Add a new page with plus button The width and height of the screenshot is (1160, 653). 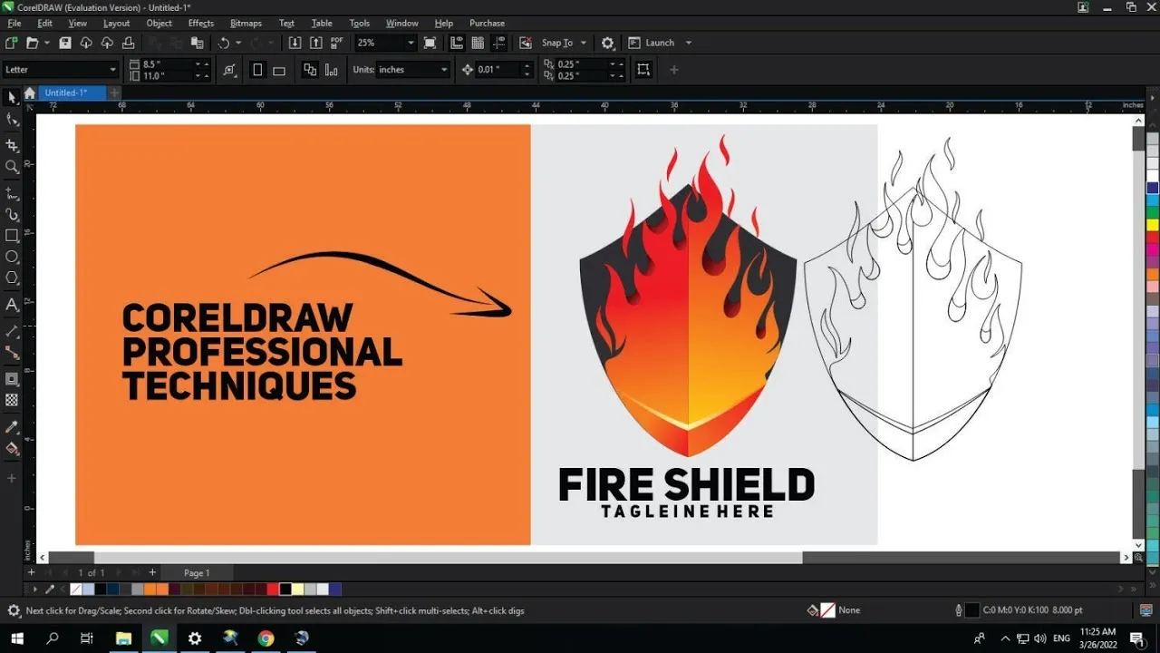click(152, 572)
